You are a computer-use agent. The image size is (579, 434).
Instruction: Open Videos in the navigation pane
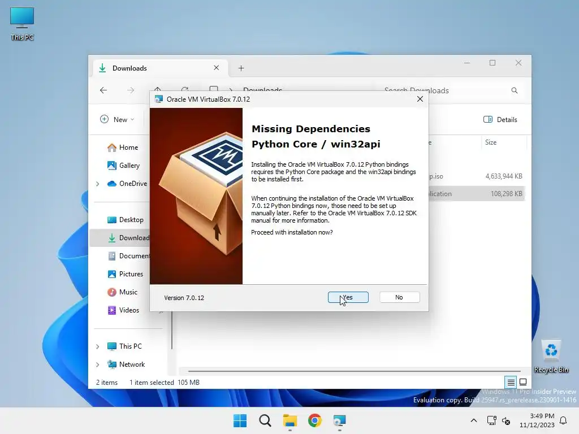coord(123,310)
